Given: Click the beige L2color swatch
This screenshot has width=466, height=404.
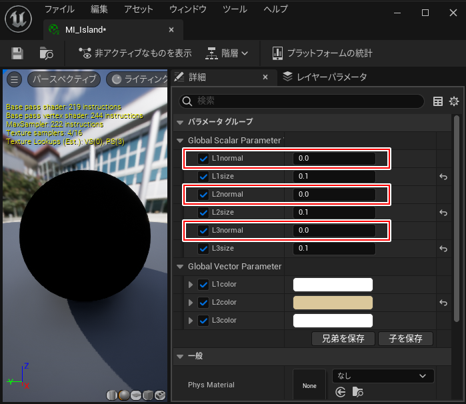Looking at the screenshot, I should (333, 303).
